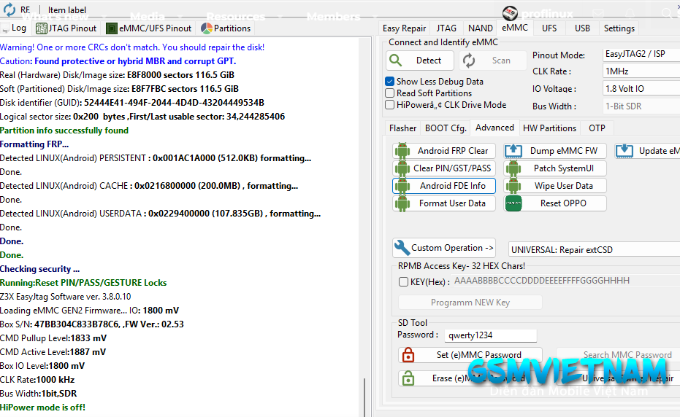Click the Reset OPPO chip icon
680x417 pixels.
513,203
